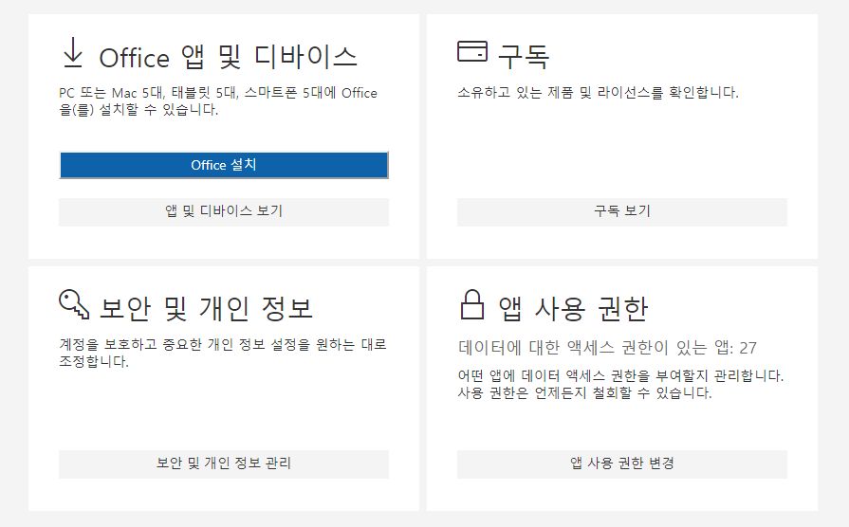Click the text 소유하고 있는 제품 및 라이선스를 확인합니다

point(599,93)
